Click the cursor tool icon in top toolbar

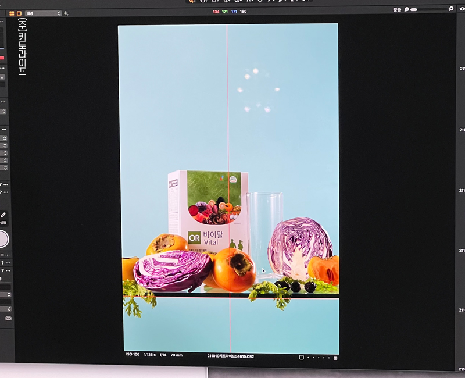[192, 2]
